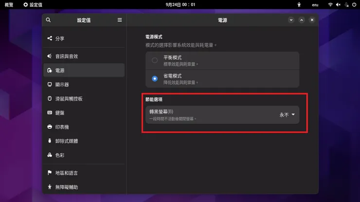Open the top bar accessibility menu icon
The image size is (360, 202).
(299, 4)
